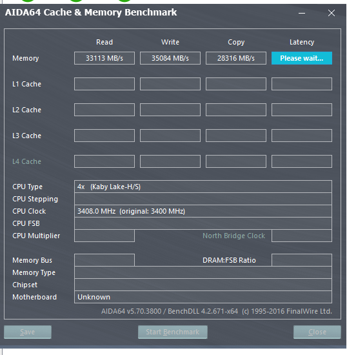Click the L1 Cache row label
This screenshot has height=355, width=347.
click(26, 84)
